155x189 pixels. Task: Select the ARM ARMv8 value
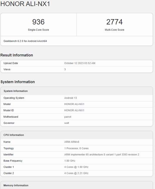(72, 142)
